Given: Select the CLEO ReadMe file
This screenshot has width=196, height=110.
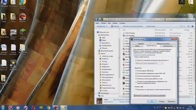Looking at the screenshot, I should tap(129, 35).
